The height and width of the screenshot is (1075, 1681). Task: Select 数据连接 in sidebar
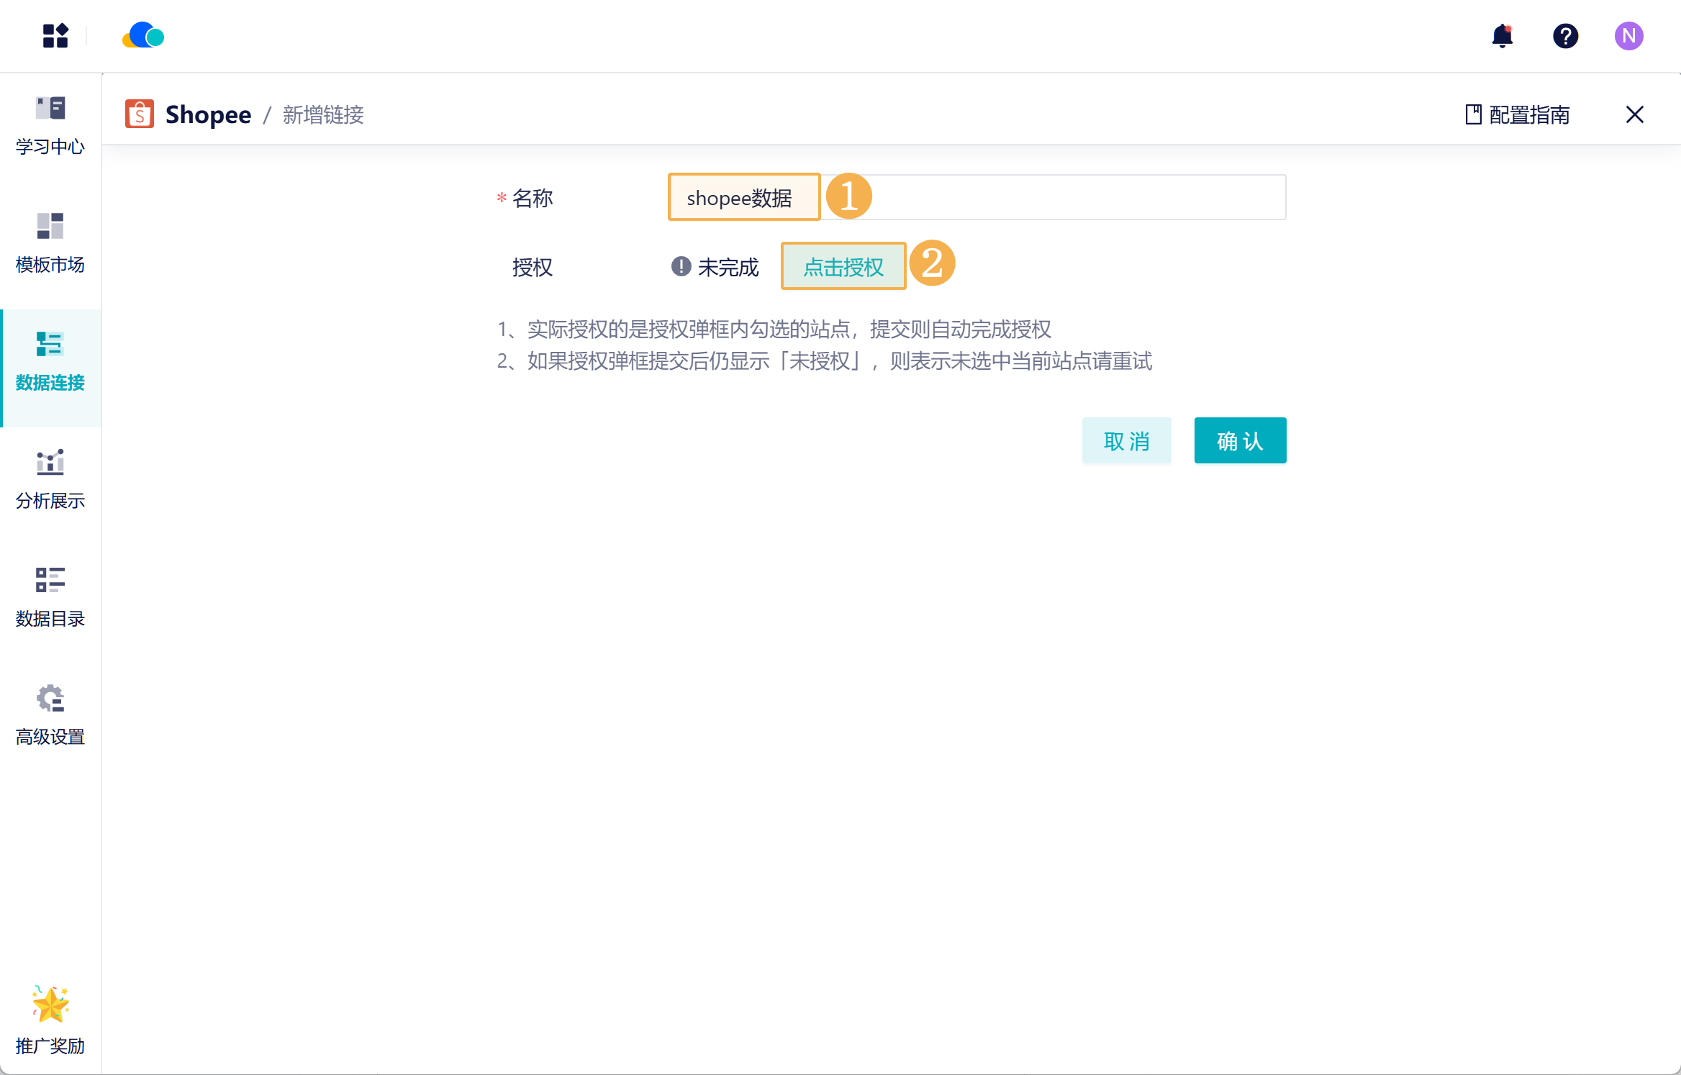50,362
